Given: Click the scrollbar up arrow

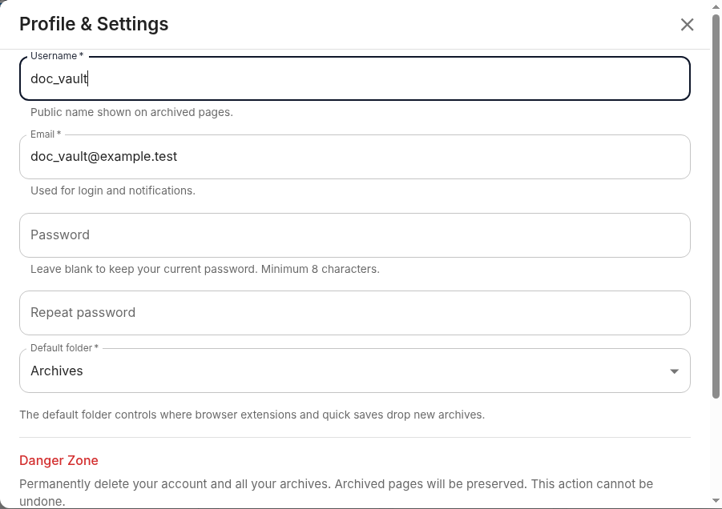Looking at the screenshot, I should (x=716, y=6).
